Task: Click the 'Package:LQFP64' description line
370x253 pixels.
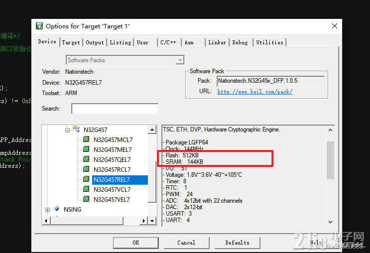Action: 185,142
